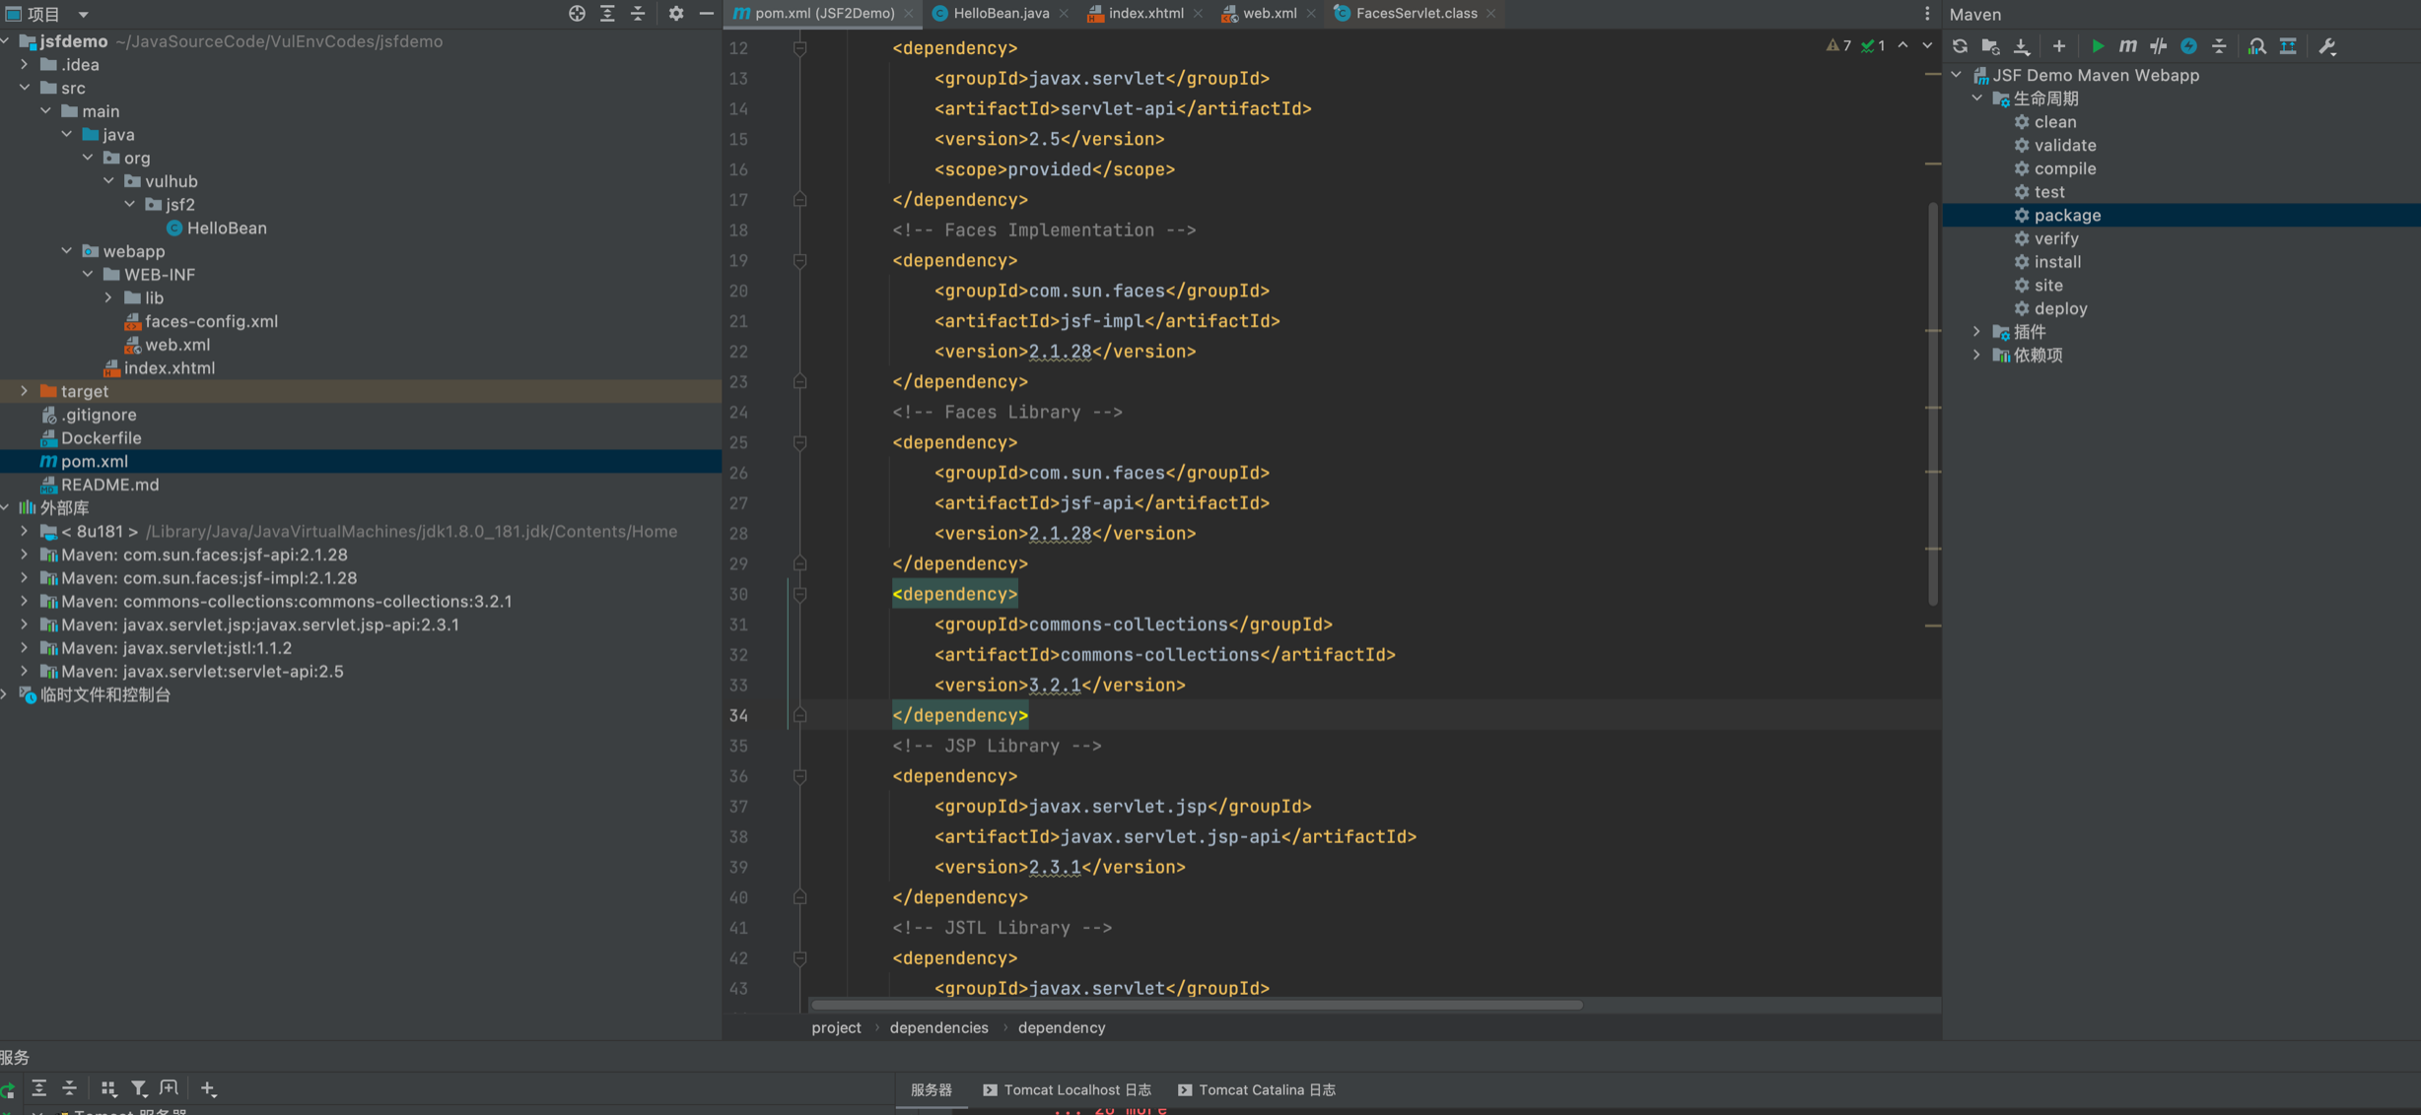Click dependencies in the breadcrumb bar
This screenshot has width=2421, height=1115.
(938, 1027)
